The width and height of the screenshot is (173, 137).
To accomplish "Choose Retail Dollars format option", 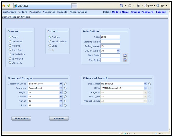I will (x=50, y=41).
